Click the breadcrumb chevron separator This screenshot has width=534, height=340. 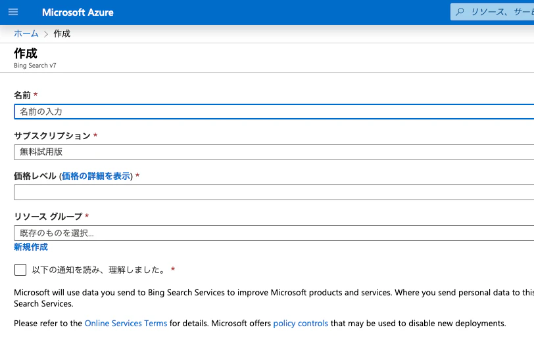pyautogui.click(x=46, y=34)
